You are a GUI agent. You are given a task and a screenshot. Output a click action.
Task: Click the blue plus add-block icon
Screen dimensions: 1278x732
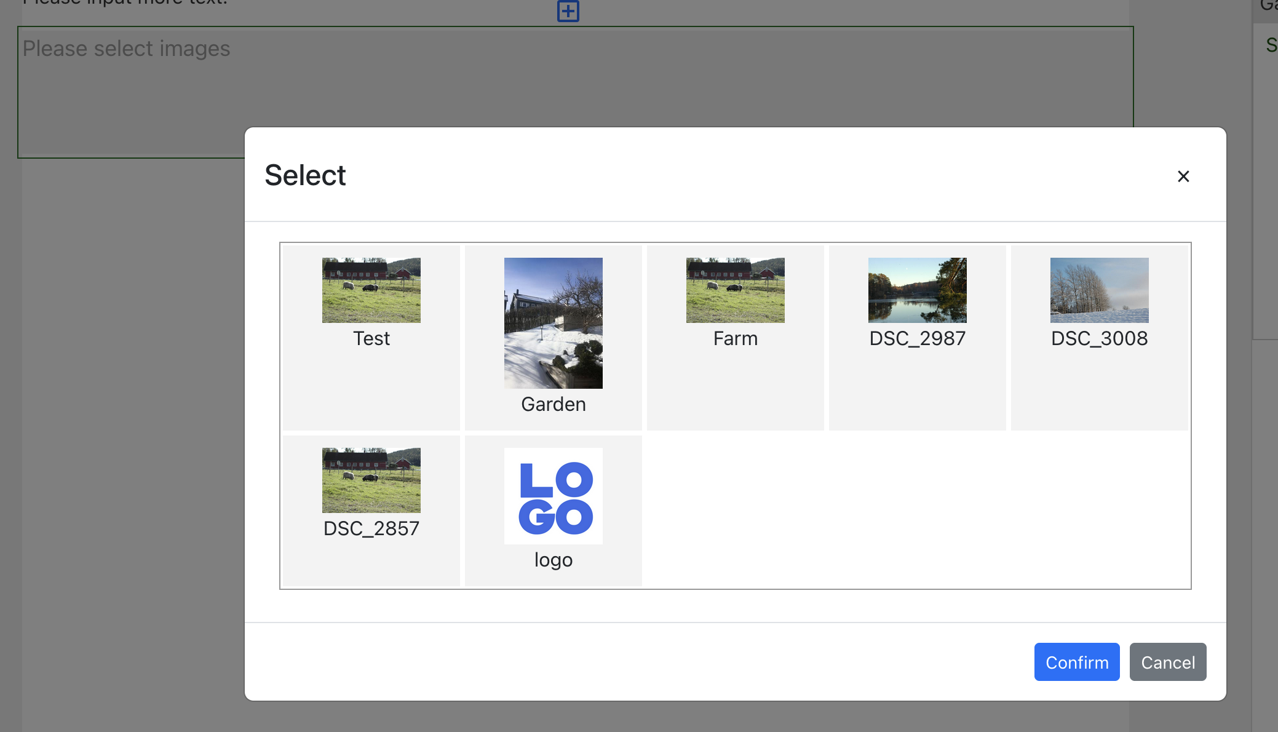(568, 11)
